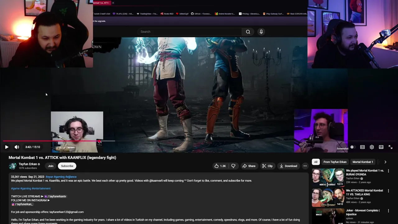Open 70.4% (226) - HA... bookmark
The width and height of the screenshot is (398, 224).
tap(123, 14)
